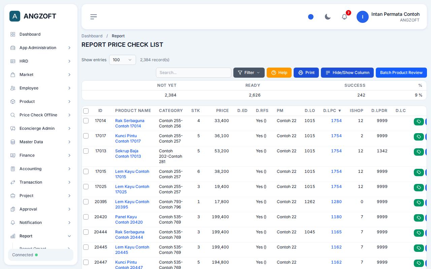Image resolution: width=431 pixels, height=269 pixels.
Task: Click the blue theme color dot
Action: pyautogui.click(x=311, y=17)
